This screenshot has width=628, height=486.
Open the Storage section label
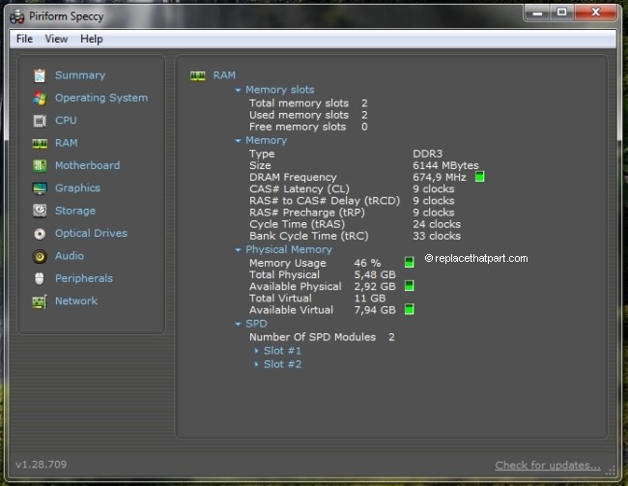pos(75,211)
